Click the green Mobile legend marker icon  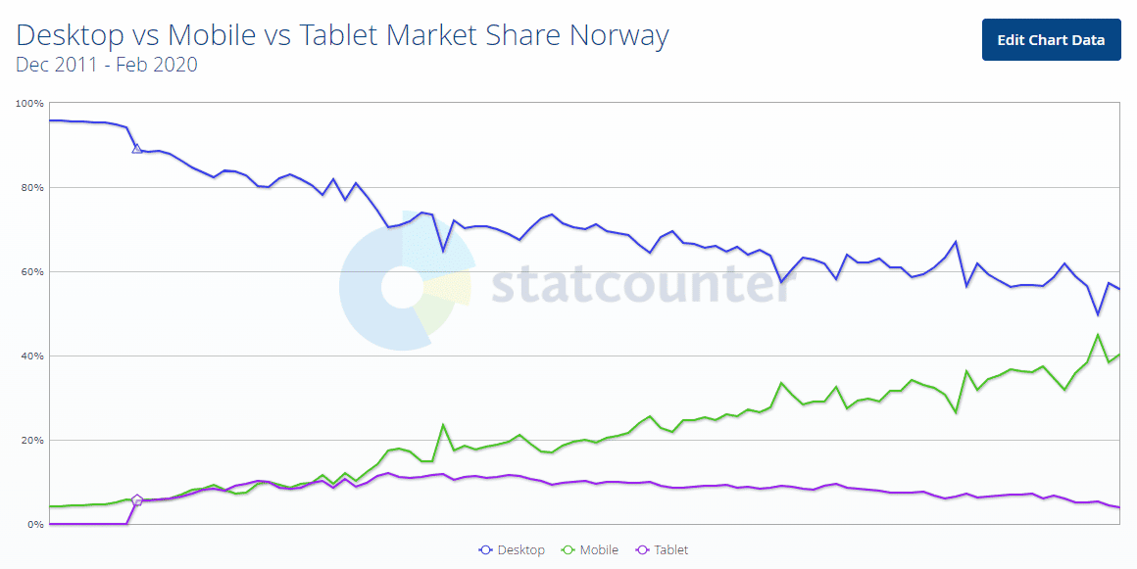(568, 550)
